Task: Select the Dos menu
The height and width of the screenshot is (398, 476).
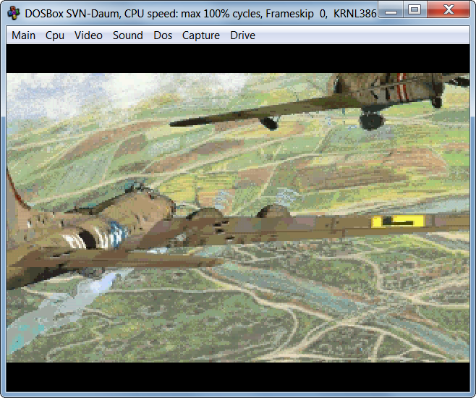Action: click(163, 35)
